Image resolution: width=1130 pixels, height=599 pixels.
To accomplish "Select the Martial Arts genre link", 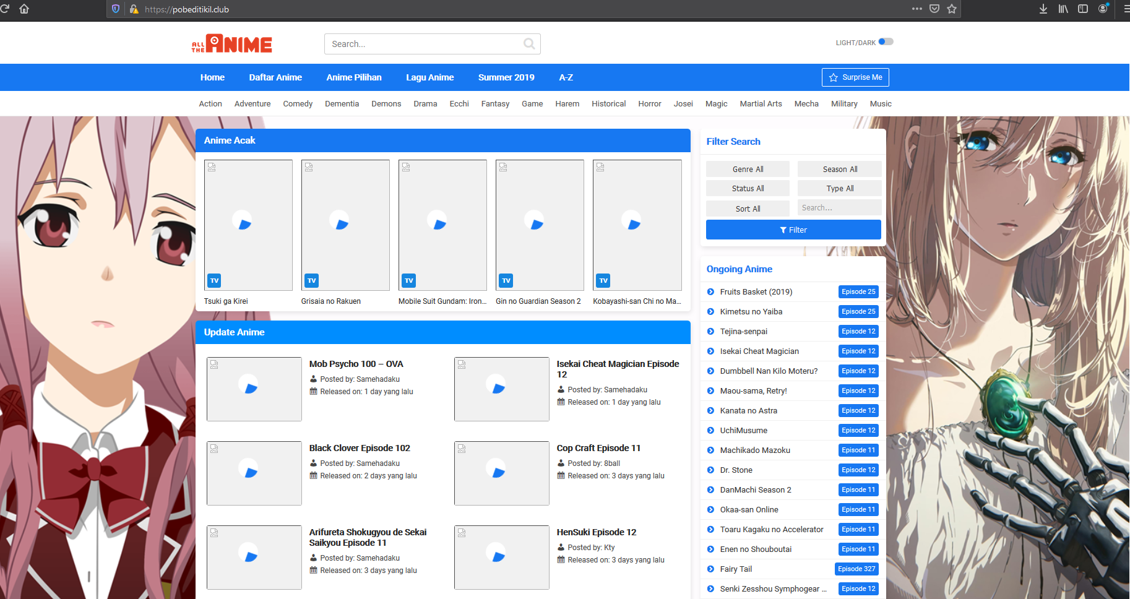I will (x=761, y=104).
